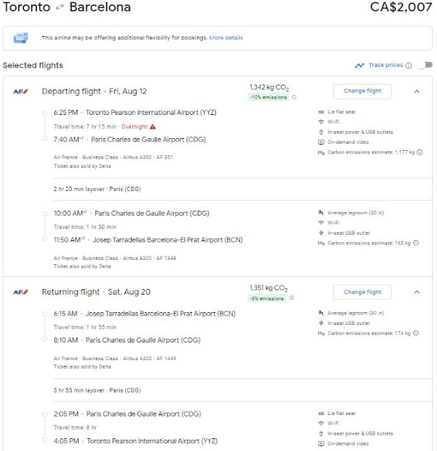Click In-seat USB outlet icon on AF 1449
This screenshot has width=437, height=451.
[x=321, y=323]
